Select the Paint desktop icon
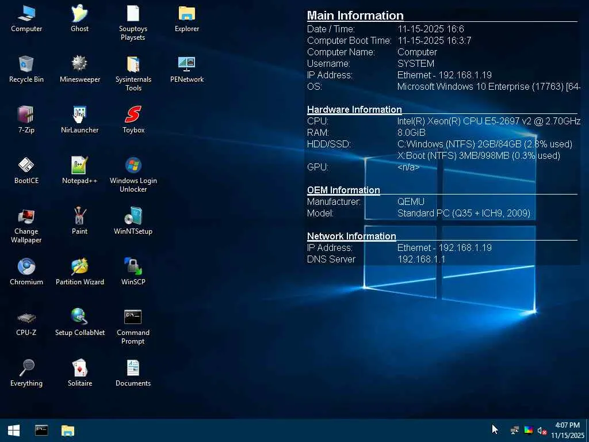589x442 pixels. tap(79, 222)
